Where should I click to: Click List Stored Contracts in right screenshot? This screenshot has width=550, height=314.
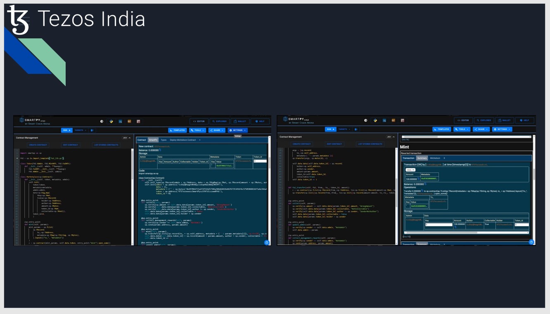[370, 144]
